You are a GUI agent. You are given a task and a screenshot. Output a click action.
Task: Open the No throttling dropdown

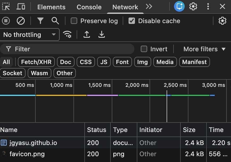coord(29,35)
